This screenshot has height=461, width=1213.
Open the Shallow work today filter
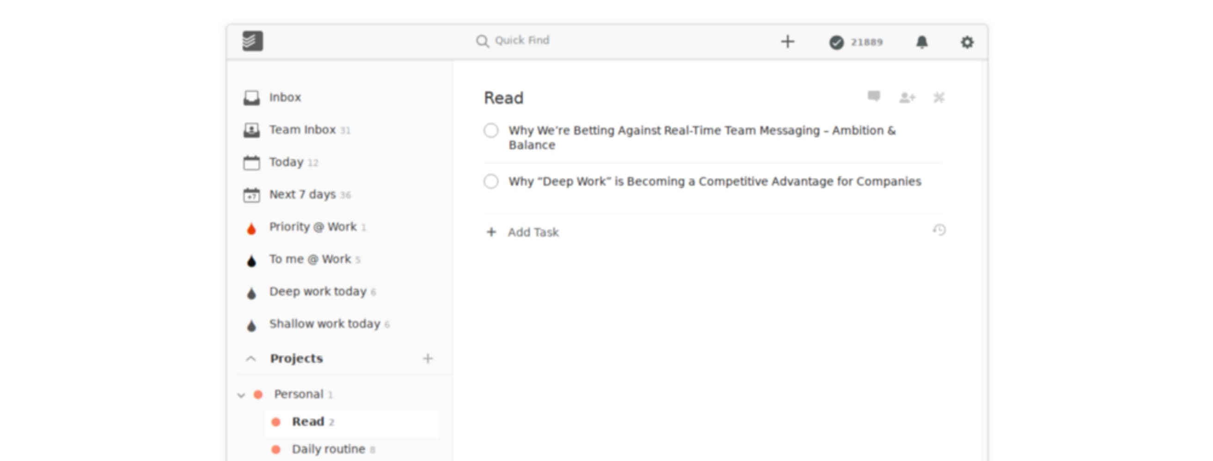(325, 324)
